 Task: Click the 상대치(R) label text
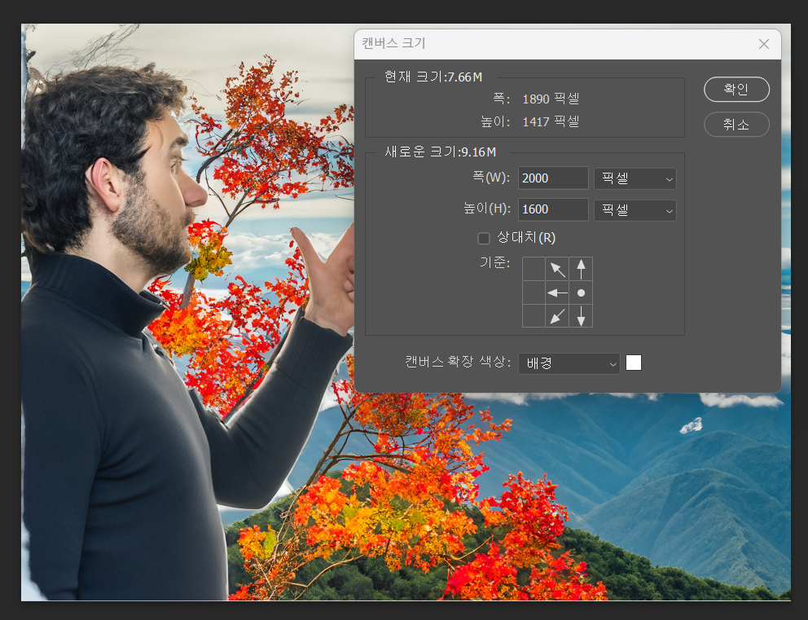click(526, 238)
